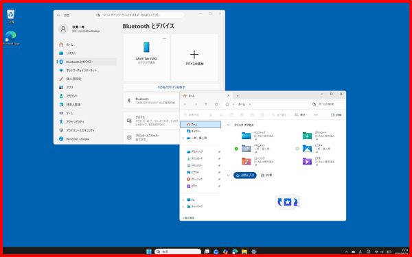This screenshot has height=257, width=412.
Task: Open the user account profile in Settings
Action: point(79,29)
